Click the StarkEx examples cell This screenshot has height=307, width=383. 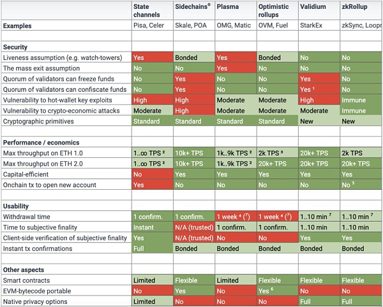pos(312,26)
